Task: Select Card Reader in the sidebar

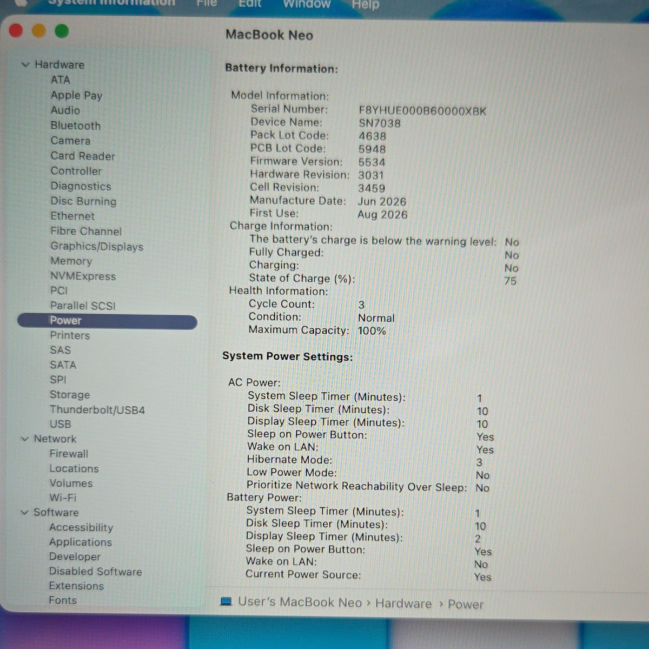Action: tap(83, 156)
